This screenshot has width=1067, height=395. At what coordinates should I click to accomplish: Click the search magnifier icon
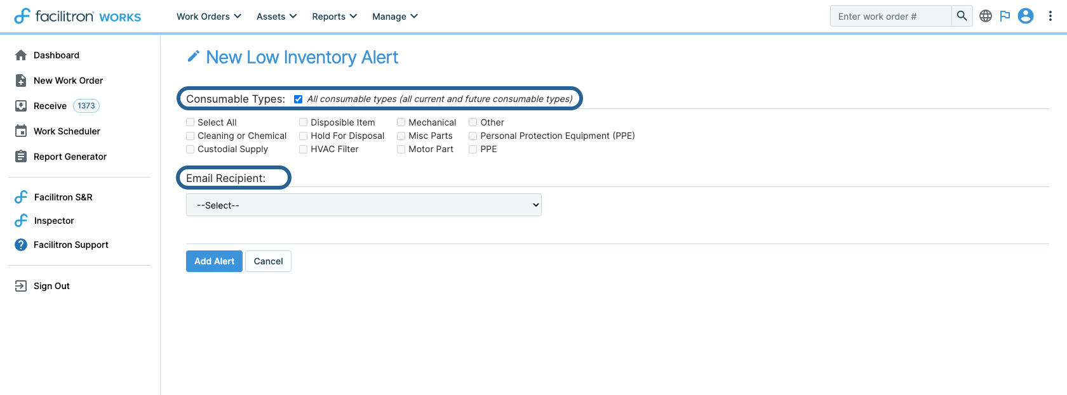(x=962, y=16)
